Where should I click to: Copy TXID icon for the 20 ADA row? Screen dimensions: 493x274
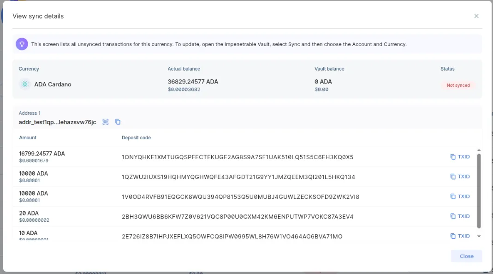453,216
